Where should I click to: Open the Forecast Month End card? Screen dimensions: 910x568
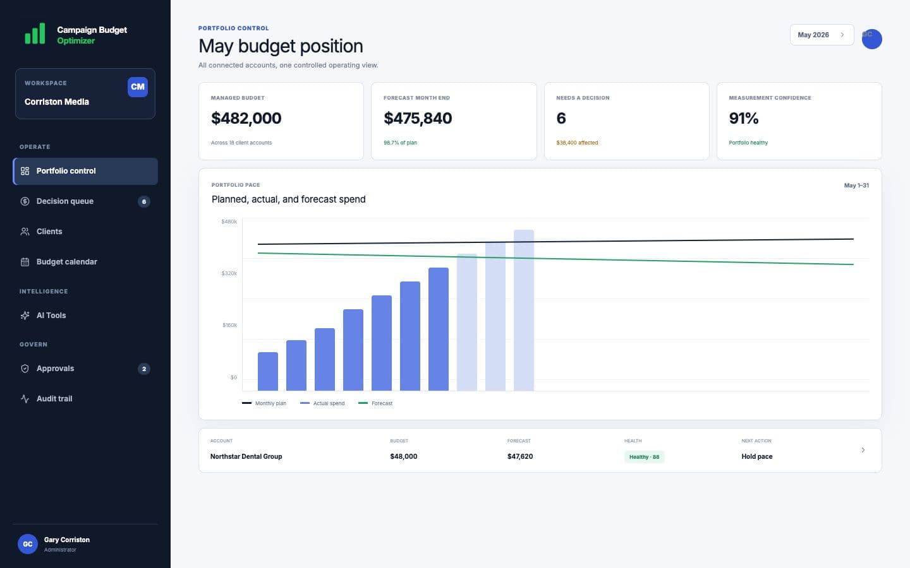point(454,121)
